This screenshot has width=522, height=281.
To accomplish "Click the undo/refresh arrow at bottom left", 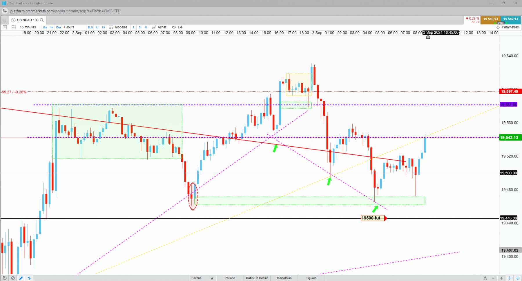I will click(5, 278).
